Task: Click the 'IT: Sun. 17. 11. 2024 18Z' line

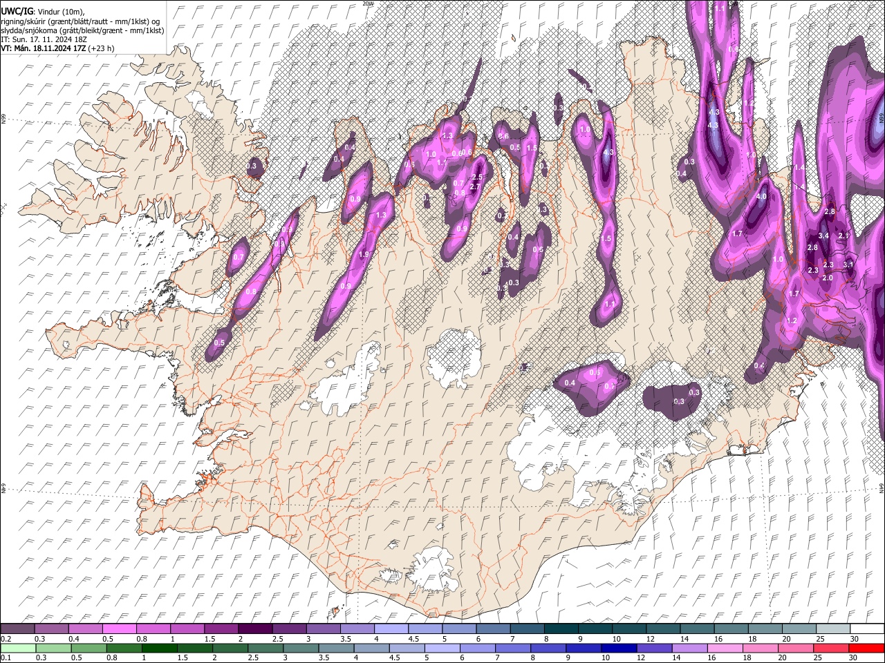Action: click(x=44, y=39)
